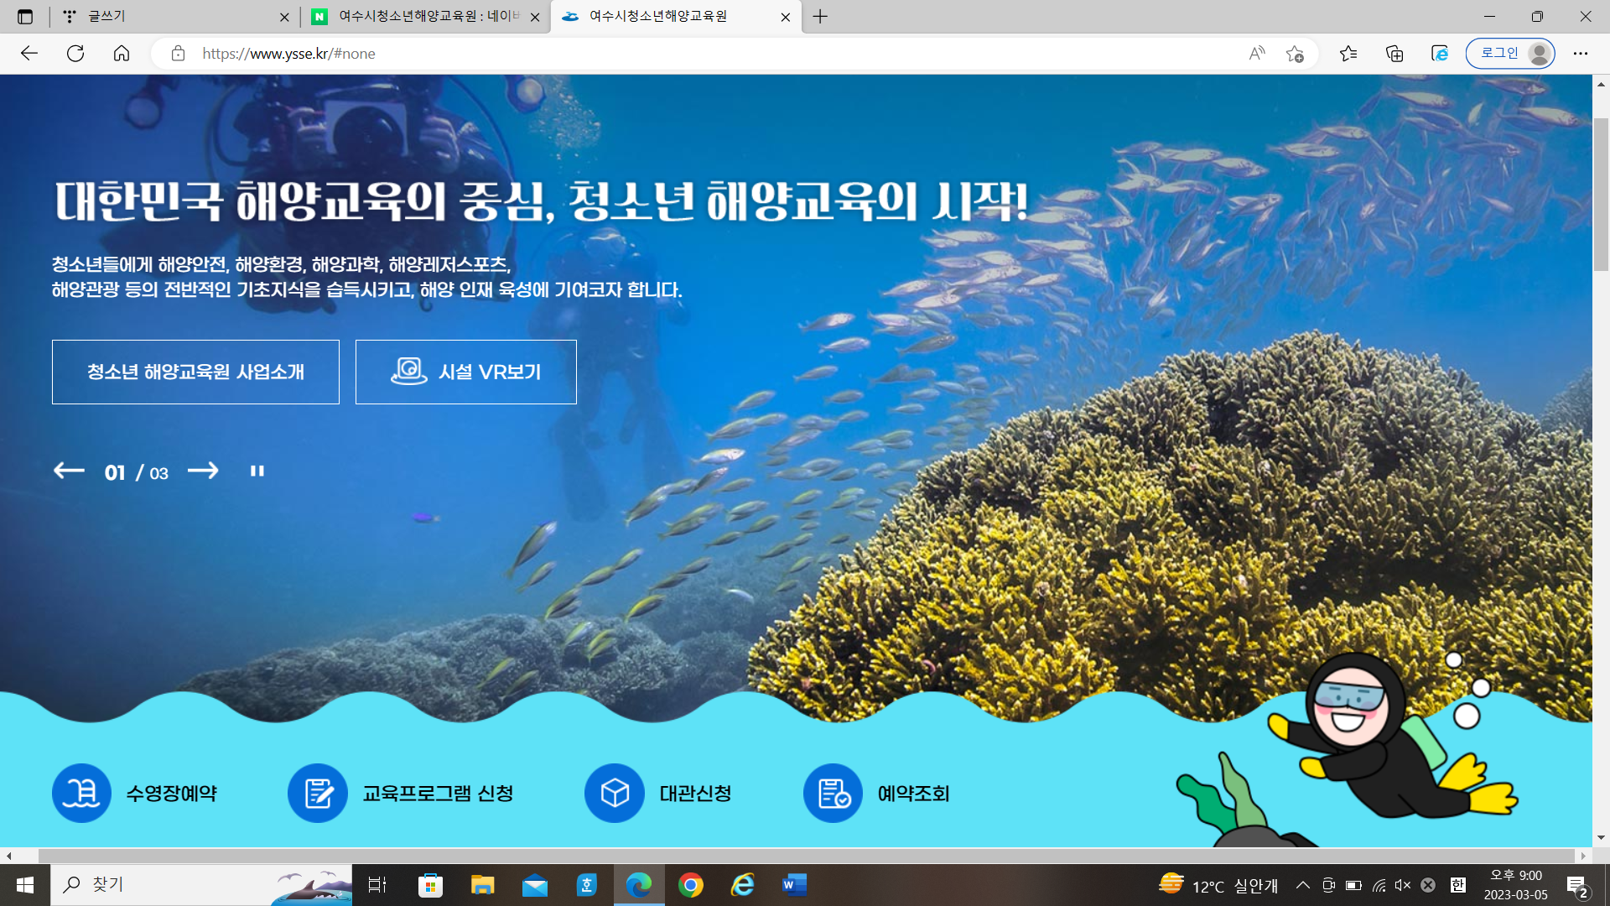Open 시설 VR보기
Viewport: 1610px width, 906px height.
466,372
